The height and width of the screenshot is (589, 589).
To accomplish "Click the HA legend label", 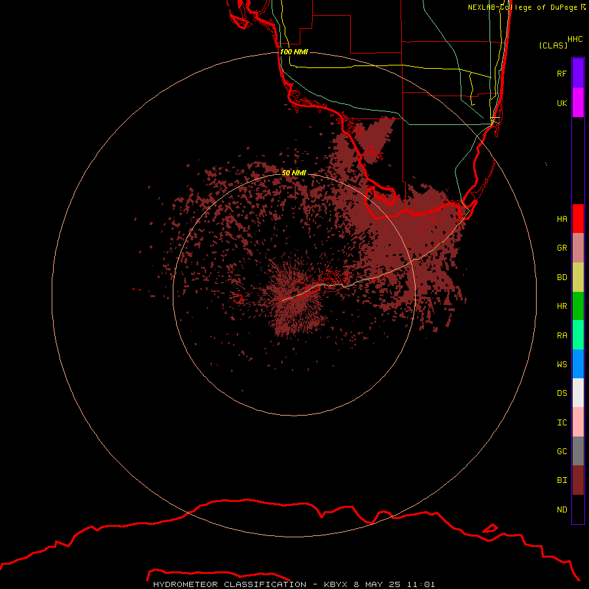I will pos(562,219).
